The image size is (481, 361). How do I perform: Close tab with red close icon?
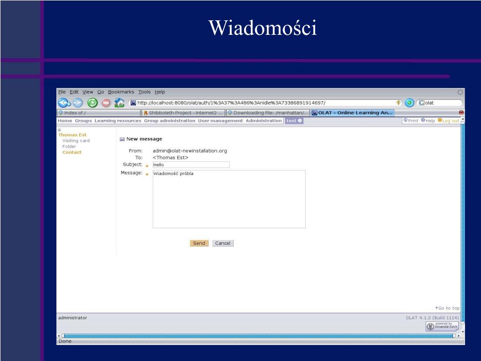click(x=461, y=112)
